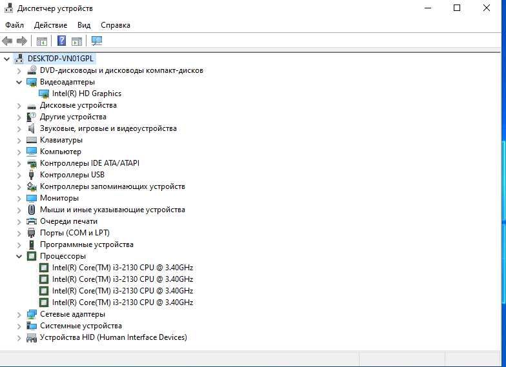Screen dimensions: 506x367
Task: Collapse the DESKTOP-VN01GPL root node
Action: pos(6,59)
